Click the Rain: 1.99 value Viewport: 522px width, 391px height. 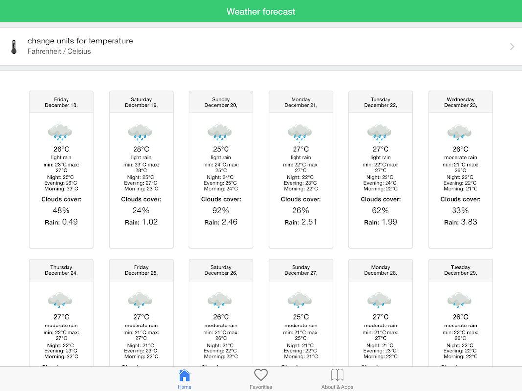coord(381,222)
